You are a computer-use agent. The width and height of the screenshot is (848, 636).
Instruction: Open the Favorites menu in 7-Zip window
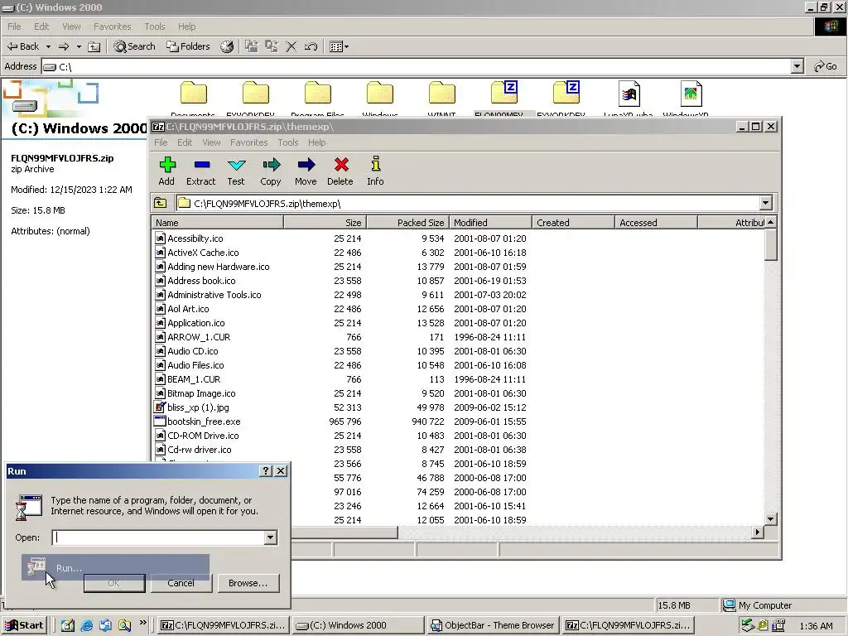coord(248,142)
